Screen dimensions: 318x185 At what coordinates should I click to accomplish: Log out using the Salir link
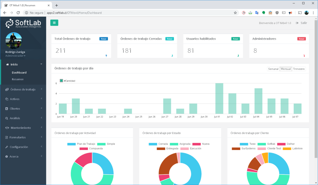point(304,23)
